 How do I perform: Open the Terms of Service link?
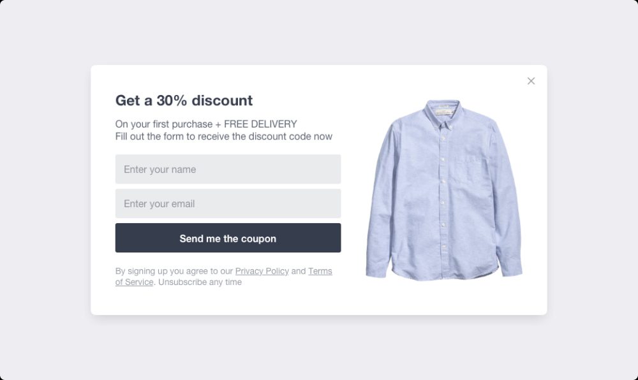pyautogui.click(x=320, y=271)
